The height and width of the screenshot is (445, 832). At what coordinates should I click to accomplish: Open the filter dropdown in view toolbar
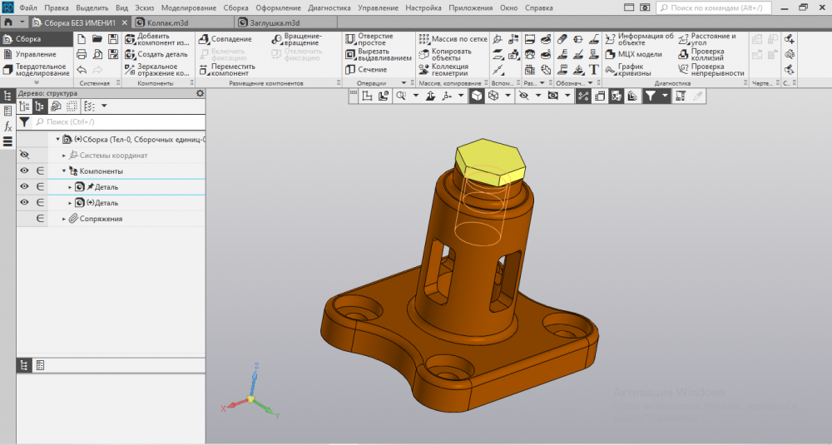click(x=663, y=96)
